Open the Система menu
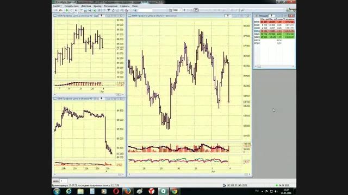The image size is (348, 195). (58, 6)
